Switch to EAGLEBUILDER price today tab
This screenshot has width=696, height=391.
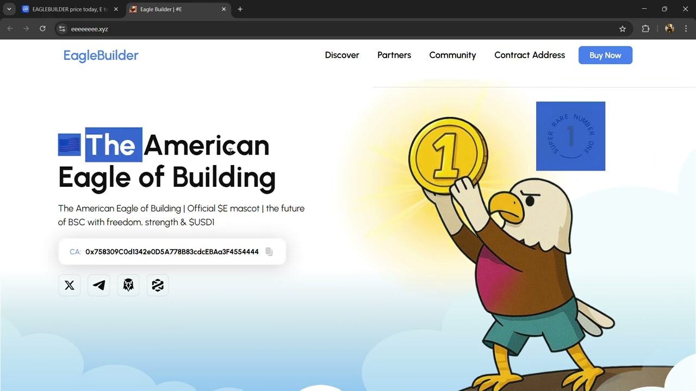pos(70,9)
